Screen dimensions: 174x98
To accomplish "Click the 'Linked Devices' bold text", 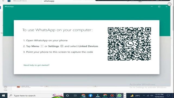I will tap(88, 46).
